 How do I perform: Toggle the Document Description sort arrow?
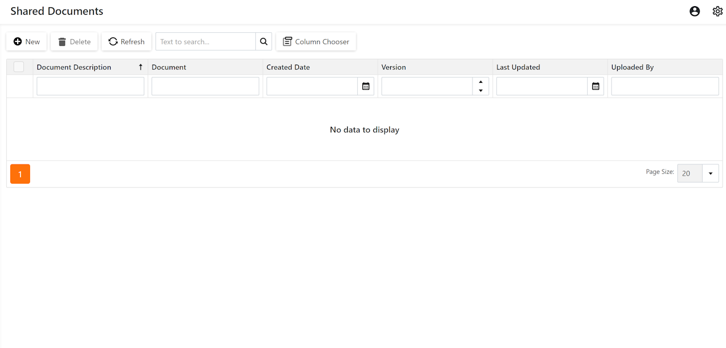tap(141, 67)
